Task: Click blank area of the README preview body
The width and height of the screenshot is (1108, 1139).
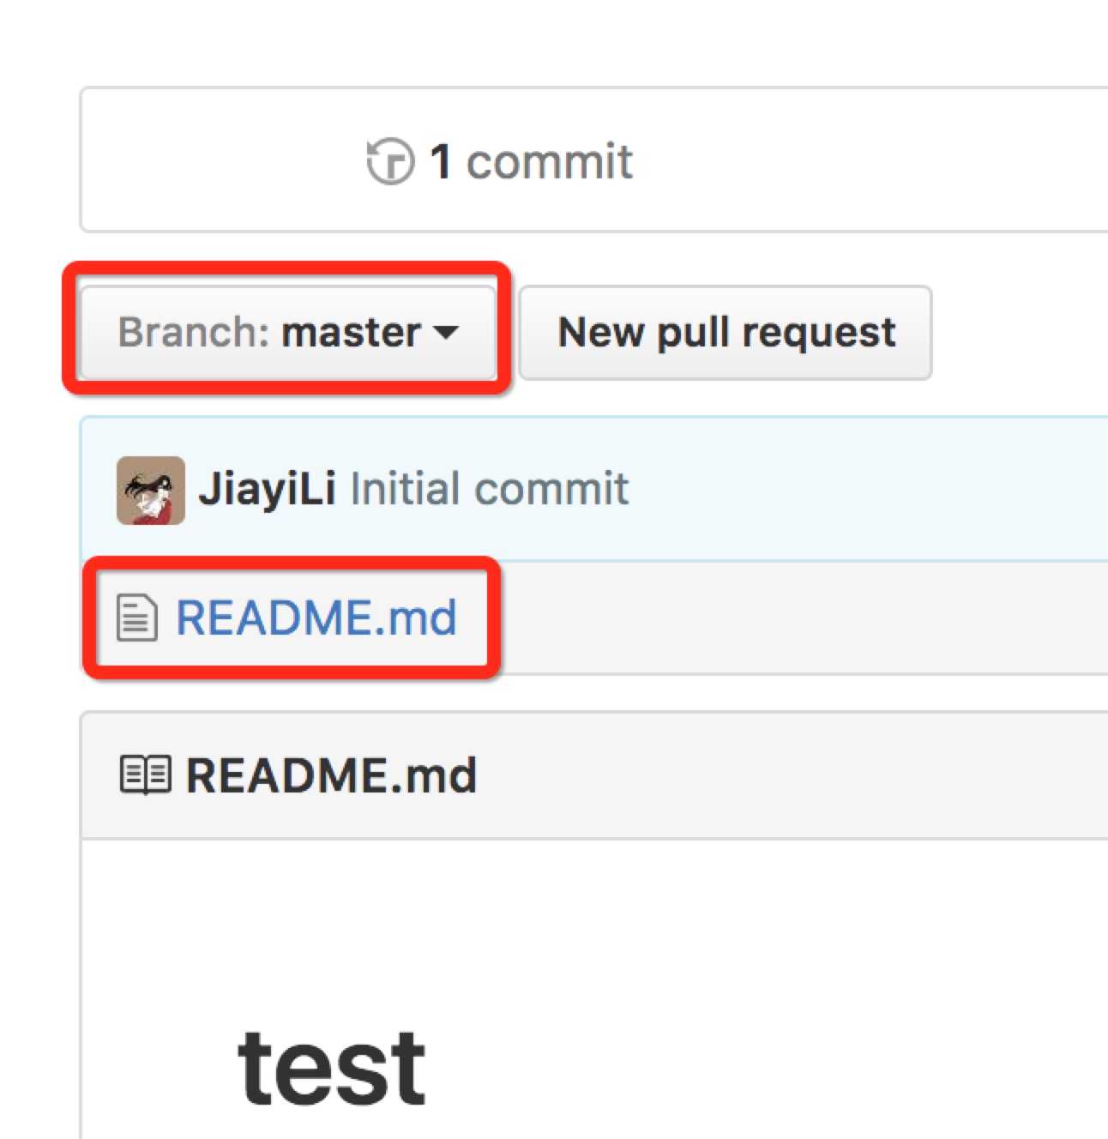Action: click(x=686, y=943)
